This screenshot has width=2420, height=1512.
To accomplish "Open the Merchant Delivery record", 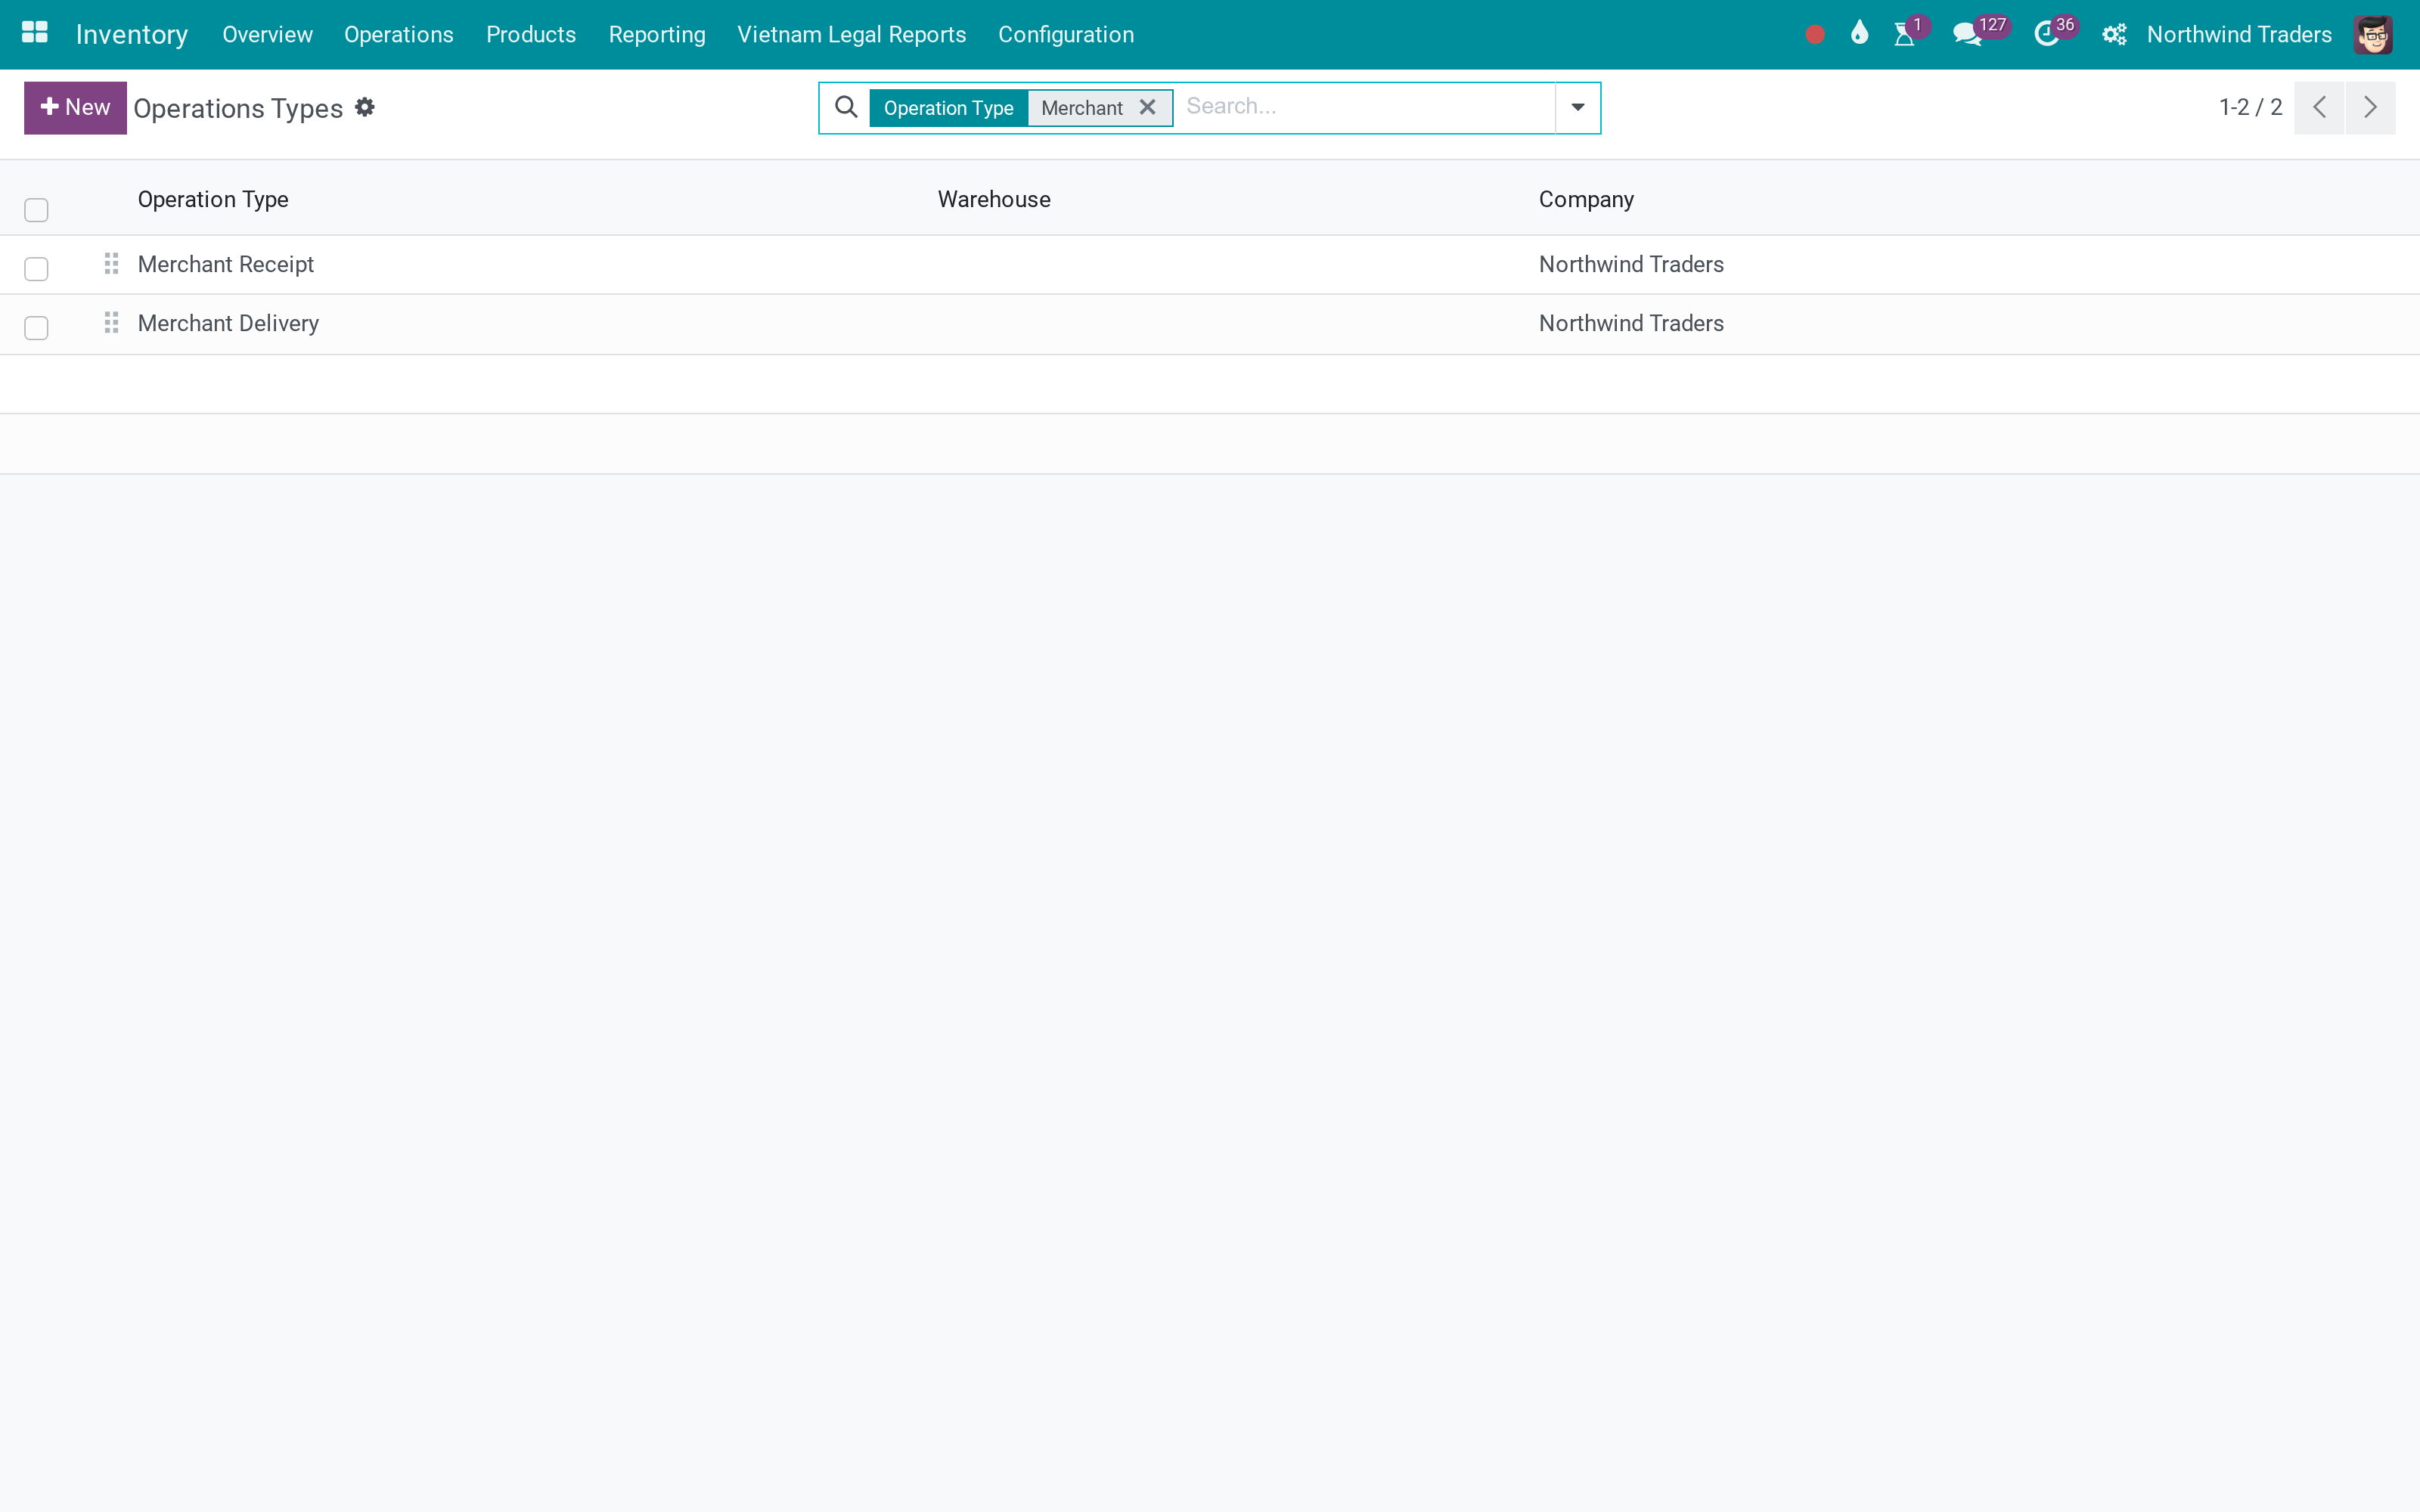I will [x=228, y=323].
